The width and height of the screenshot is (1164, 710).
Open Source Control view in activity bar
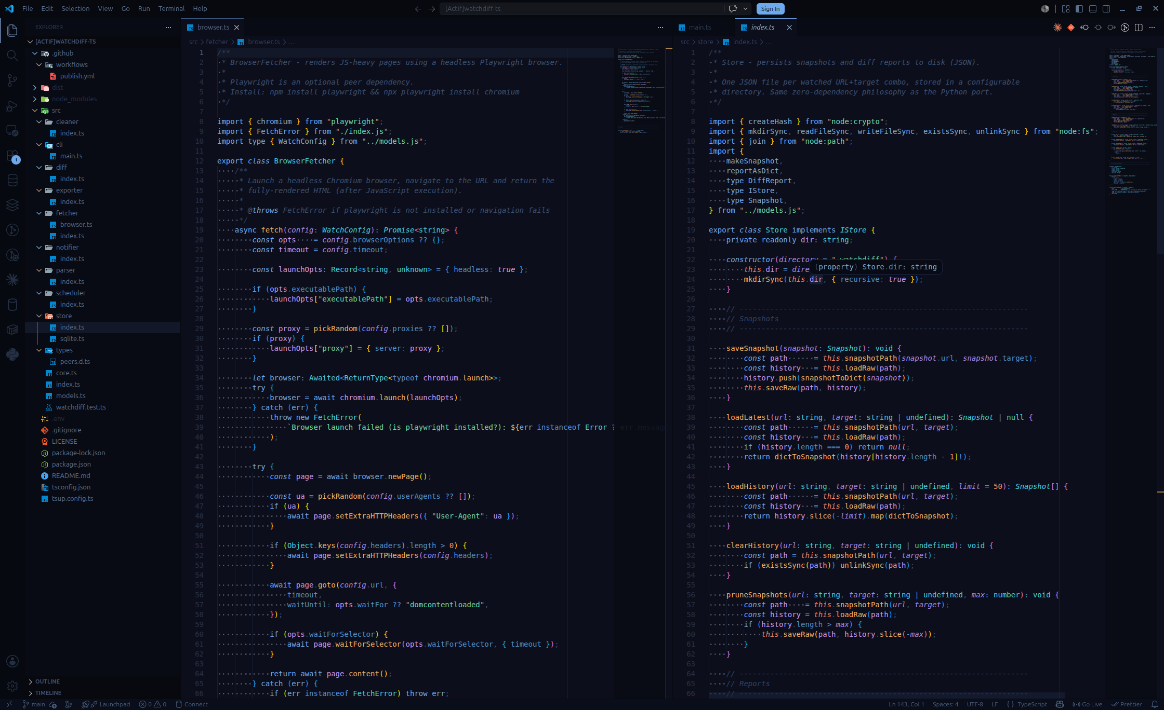(12, 80)
